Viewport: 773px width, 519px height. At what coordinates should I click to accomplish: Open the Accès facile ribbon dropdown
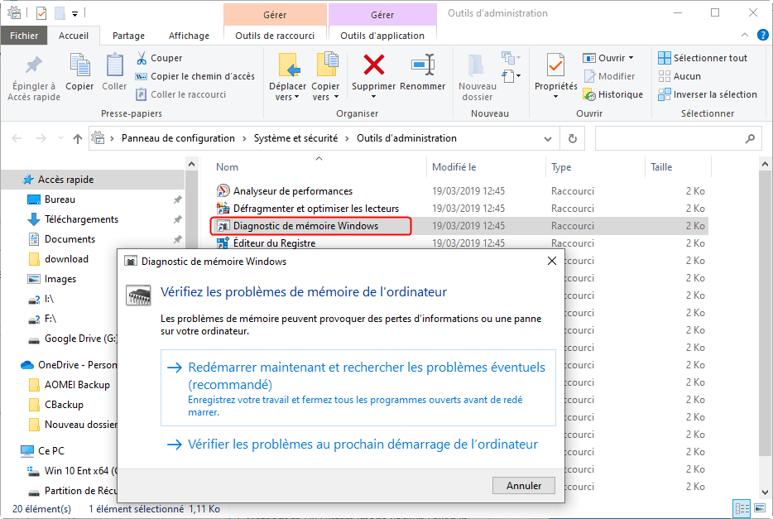511,76
